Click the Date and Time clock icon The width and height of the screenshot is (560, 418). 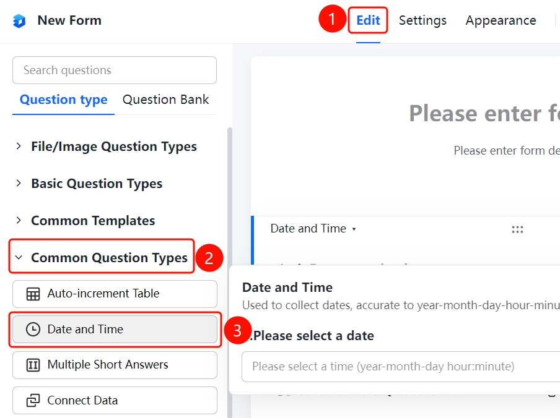(x=33, y=330)
